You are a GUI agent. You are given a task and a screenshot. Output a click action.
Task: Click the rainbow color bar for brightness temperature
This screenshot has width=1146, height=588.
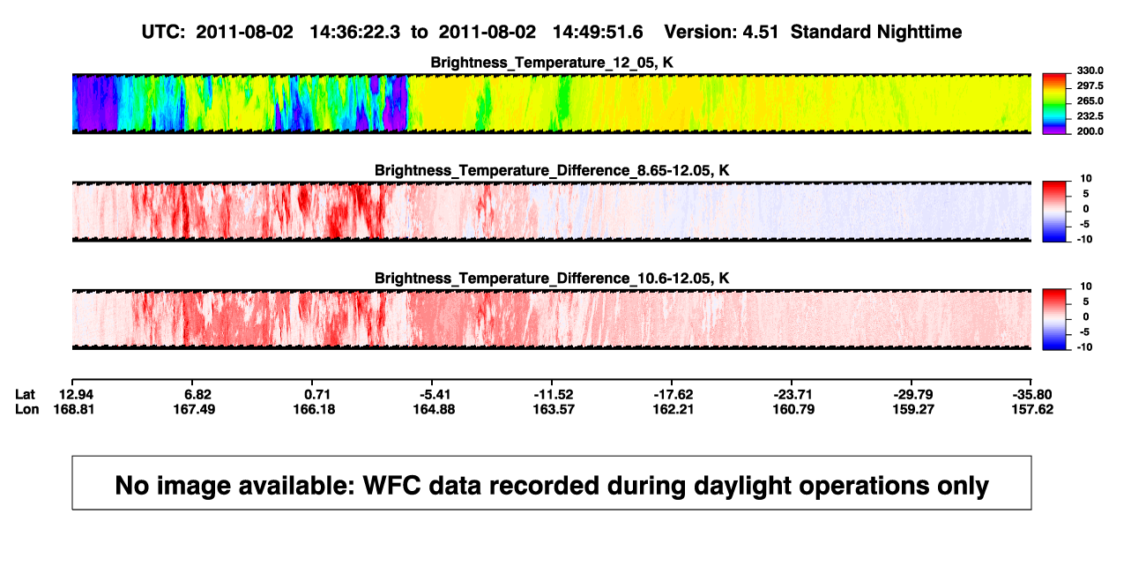click(1055, 104)
